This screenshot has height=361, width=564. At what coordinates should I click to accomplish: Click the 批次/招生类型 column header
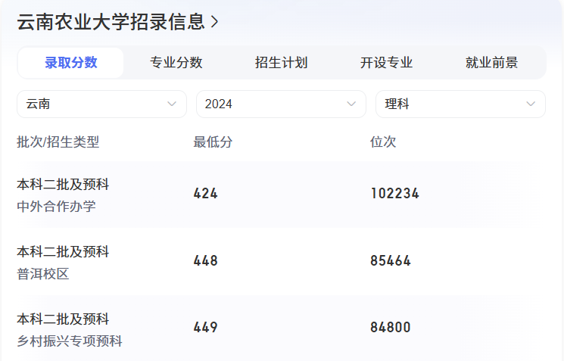[x=58, y=142]
